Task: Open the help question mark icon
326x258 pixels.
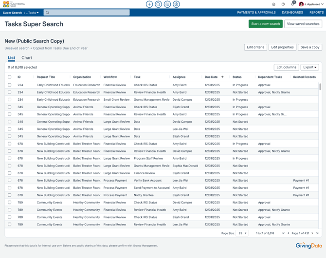Action: click(x=283, y=4)
